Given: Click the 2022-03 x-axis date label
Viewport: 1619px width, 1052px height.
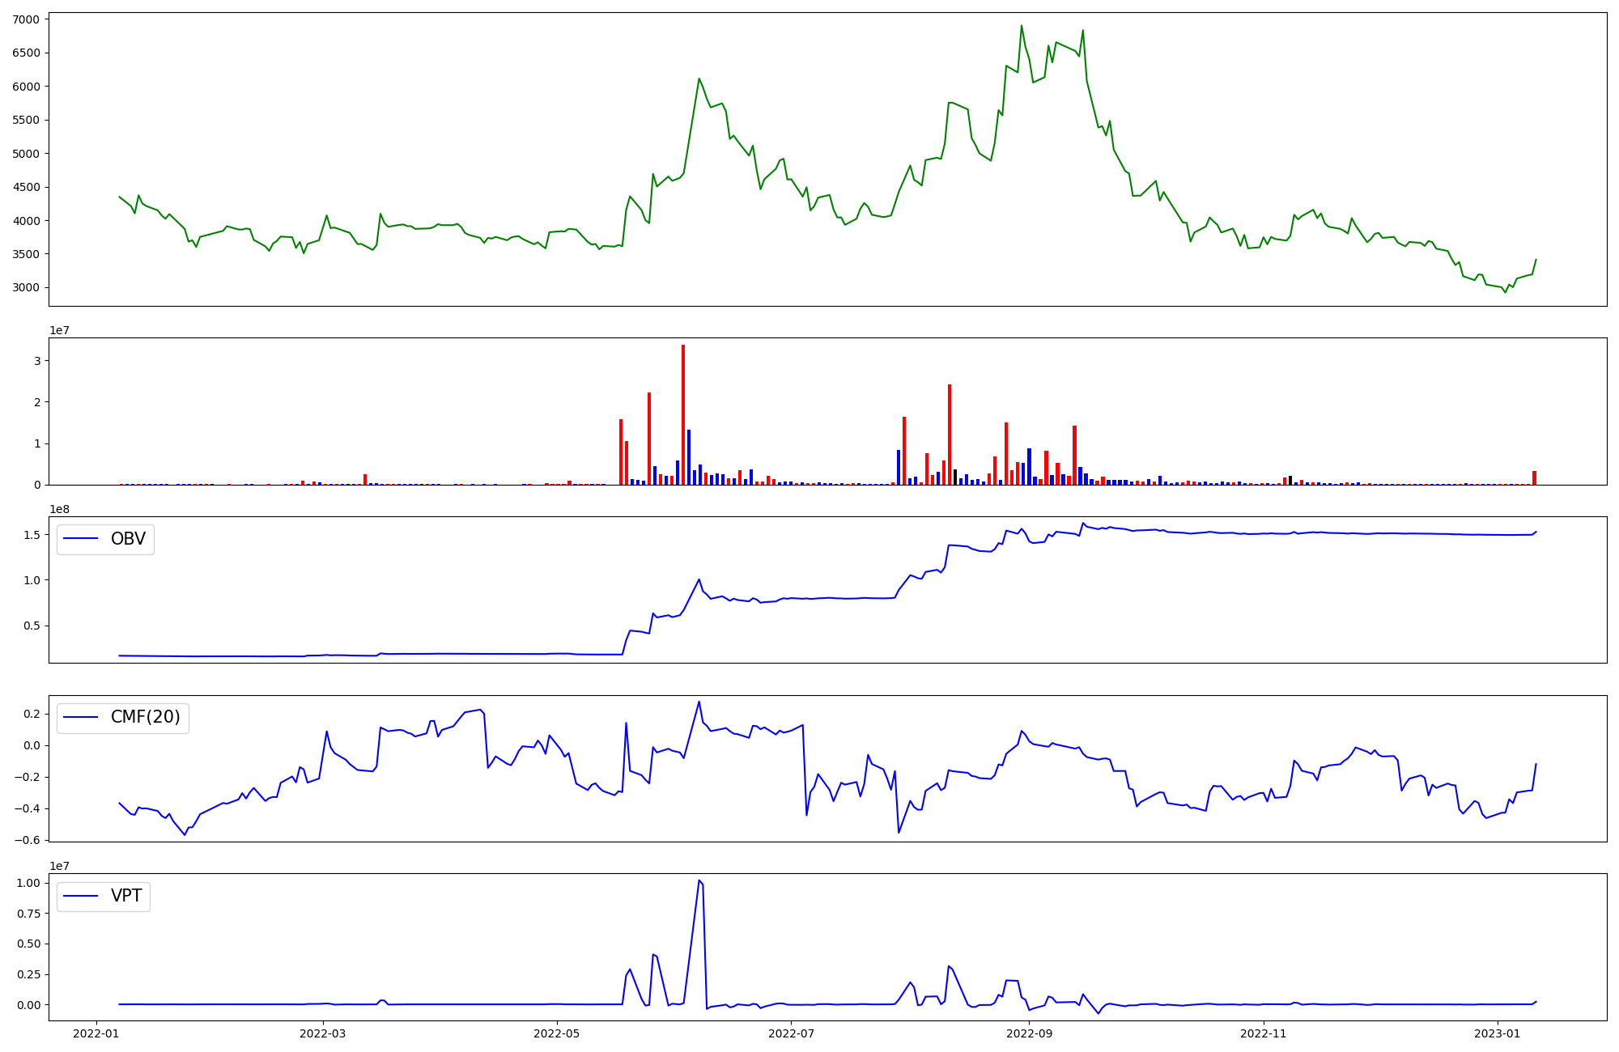Looking at the screenshot, I should (x=323, y=1033).
